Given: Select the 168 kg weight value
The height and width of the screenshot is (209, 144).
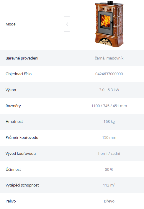Looking at the screenshot, I should 109,122.
